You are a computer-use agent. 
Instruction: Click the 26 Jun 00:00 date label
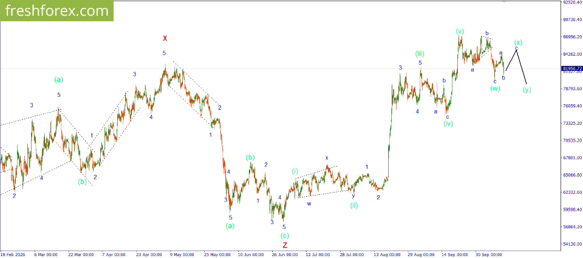coord(284,255)
